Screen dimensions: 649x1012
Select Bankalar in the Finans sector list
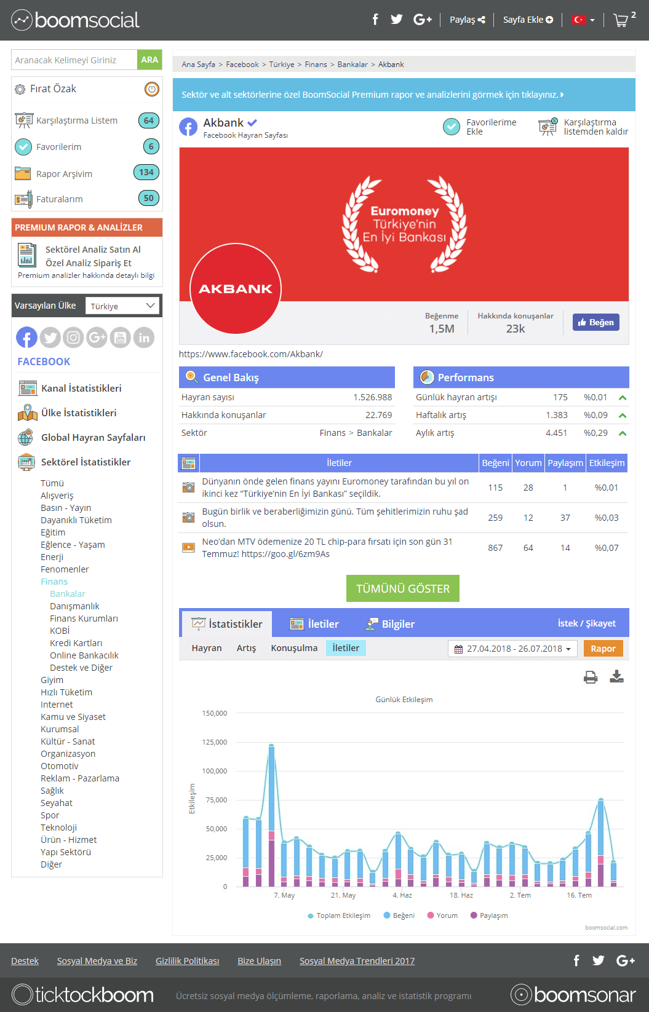point(68,594)
